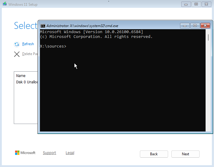
Task: Click the Refresh link in Setup
Action: pos(28,44)
